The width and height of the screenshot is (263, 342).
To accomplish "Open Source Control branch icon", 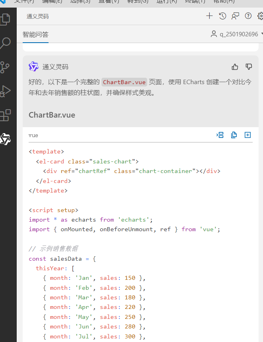I will coord(5,67).
